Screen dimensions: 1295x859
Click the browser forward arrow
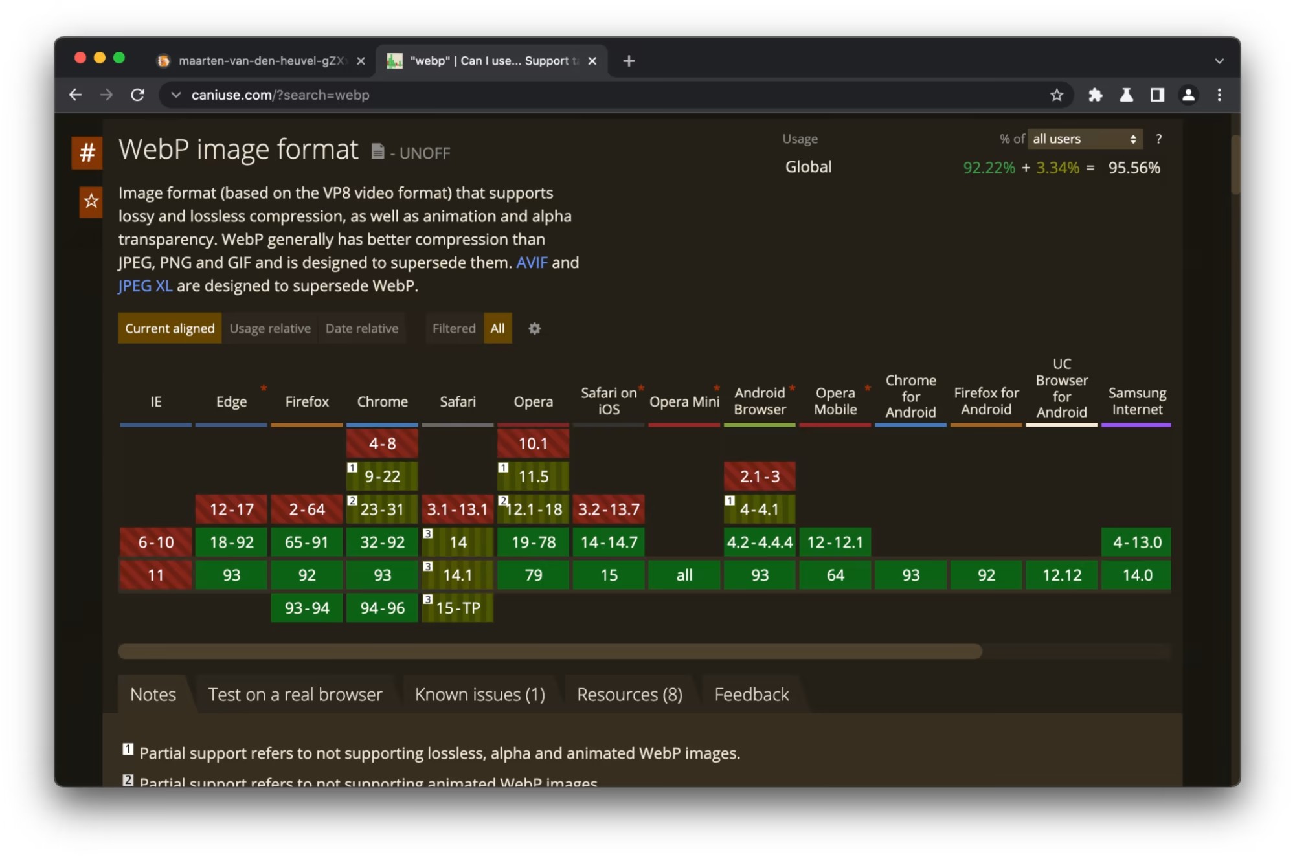click(106, 95)
